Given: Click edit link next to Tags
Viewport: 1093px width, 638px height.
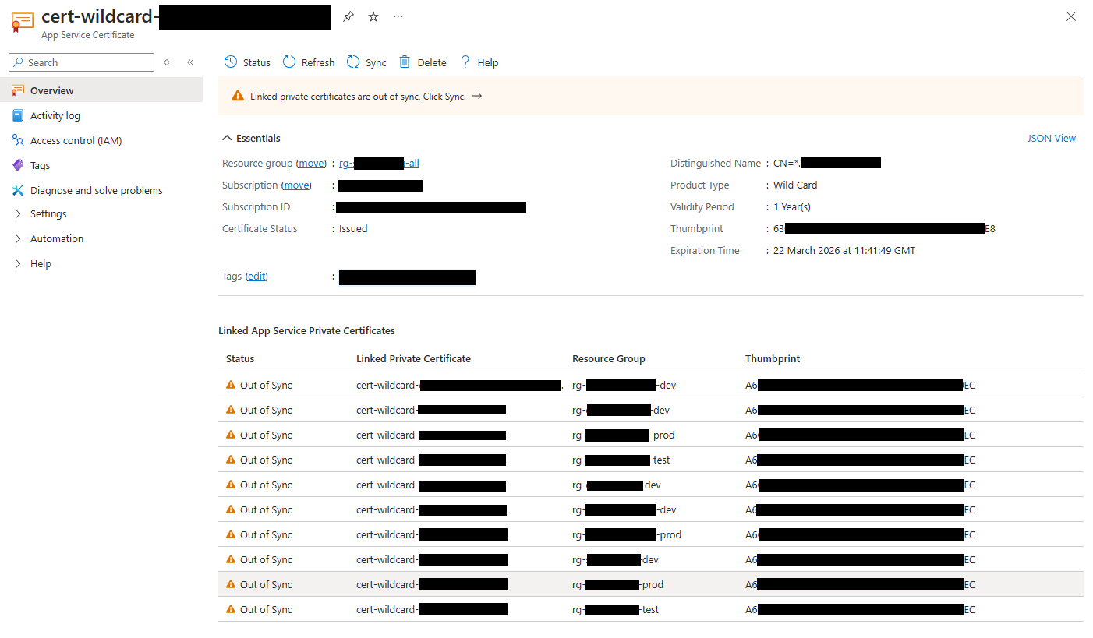Looking at the screenshot, I should 256,276.
